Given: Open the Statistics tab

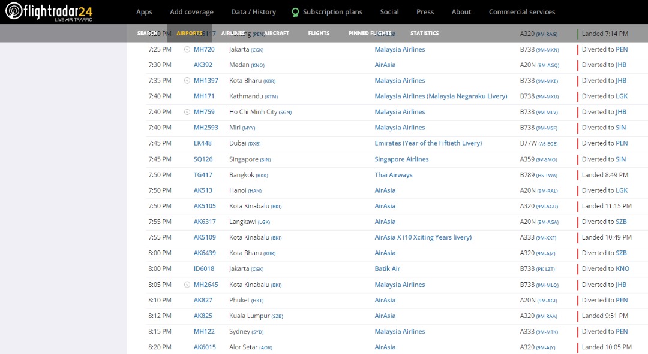Looking at the screenshot, I should click(x=424, y=33).
